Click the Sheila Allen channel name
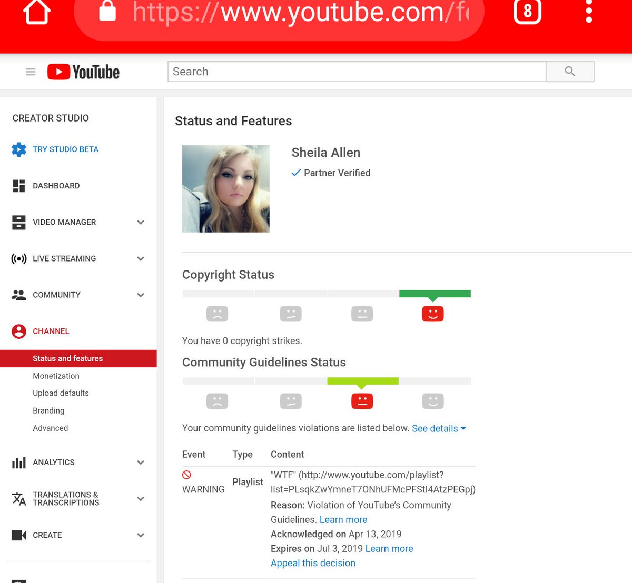Image resolution: width=632 pixels, height=583 pixels. click(326, 153)
